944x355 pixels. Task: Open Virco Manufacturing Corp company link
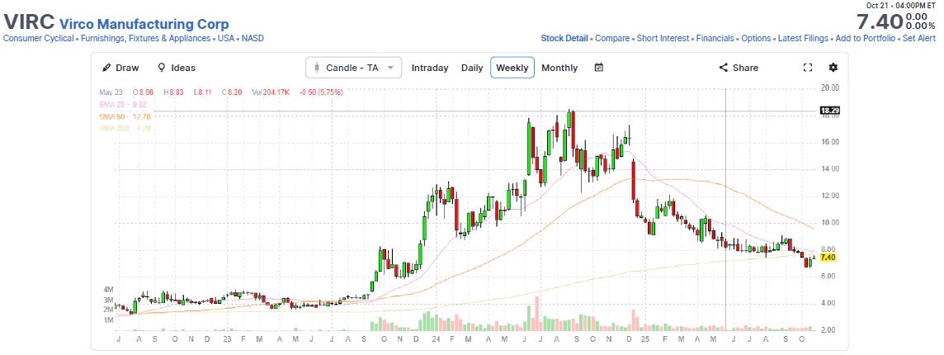pos(144,25)
